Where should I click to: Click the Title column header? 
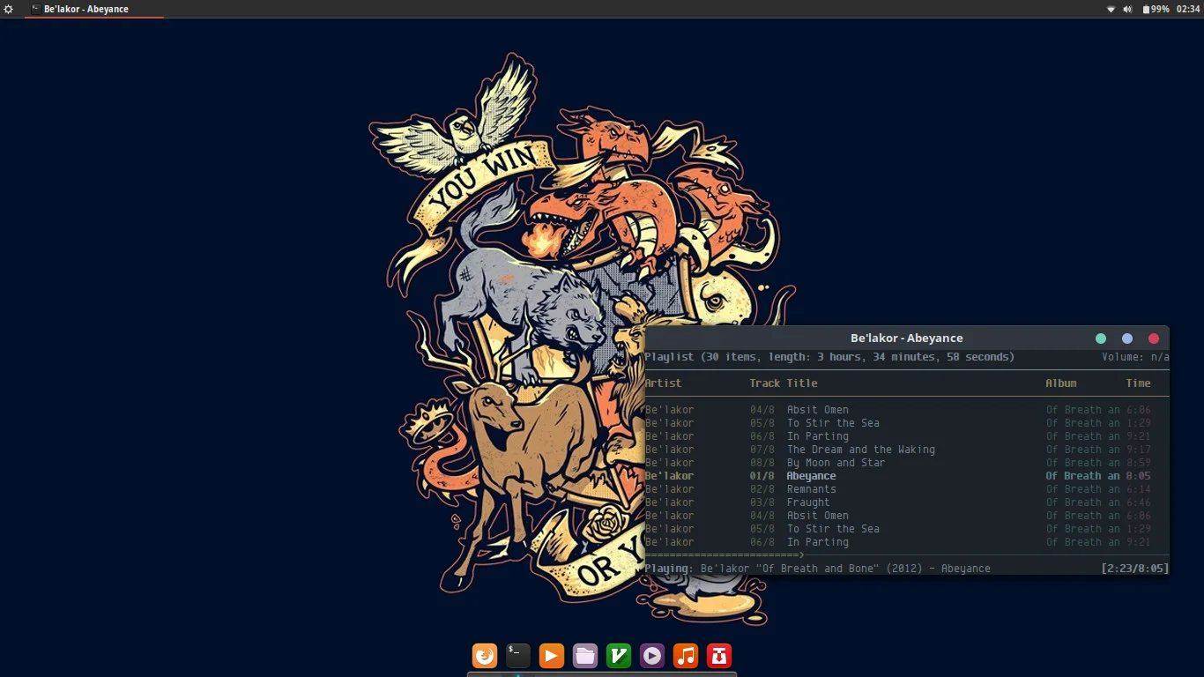[x=802, y=383]
